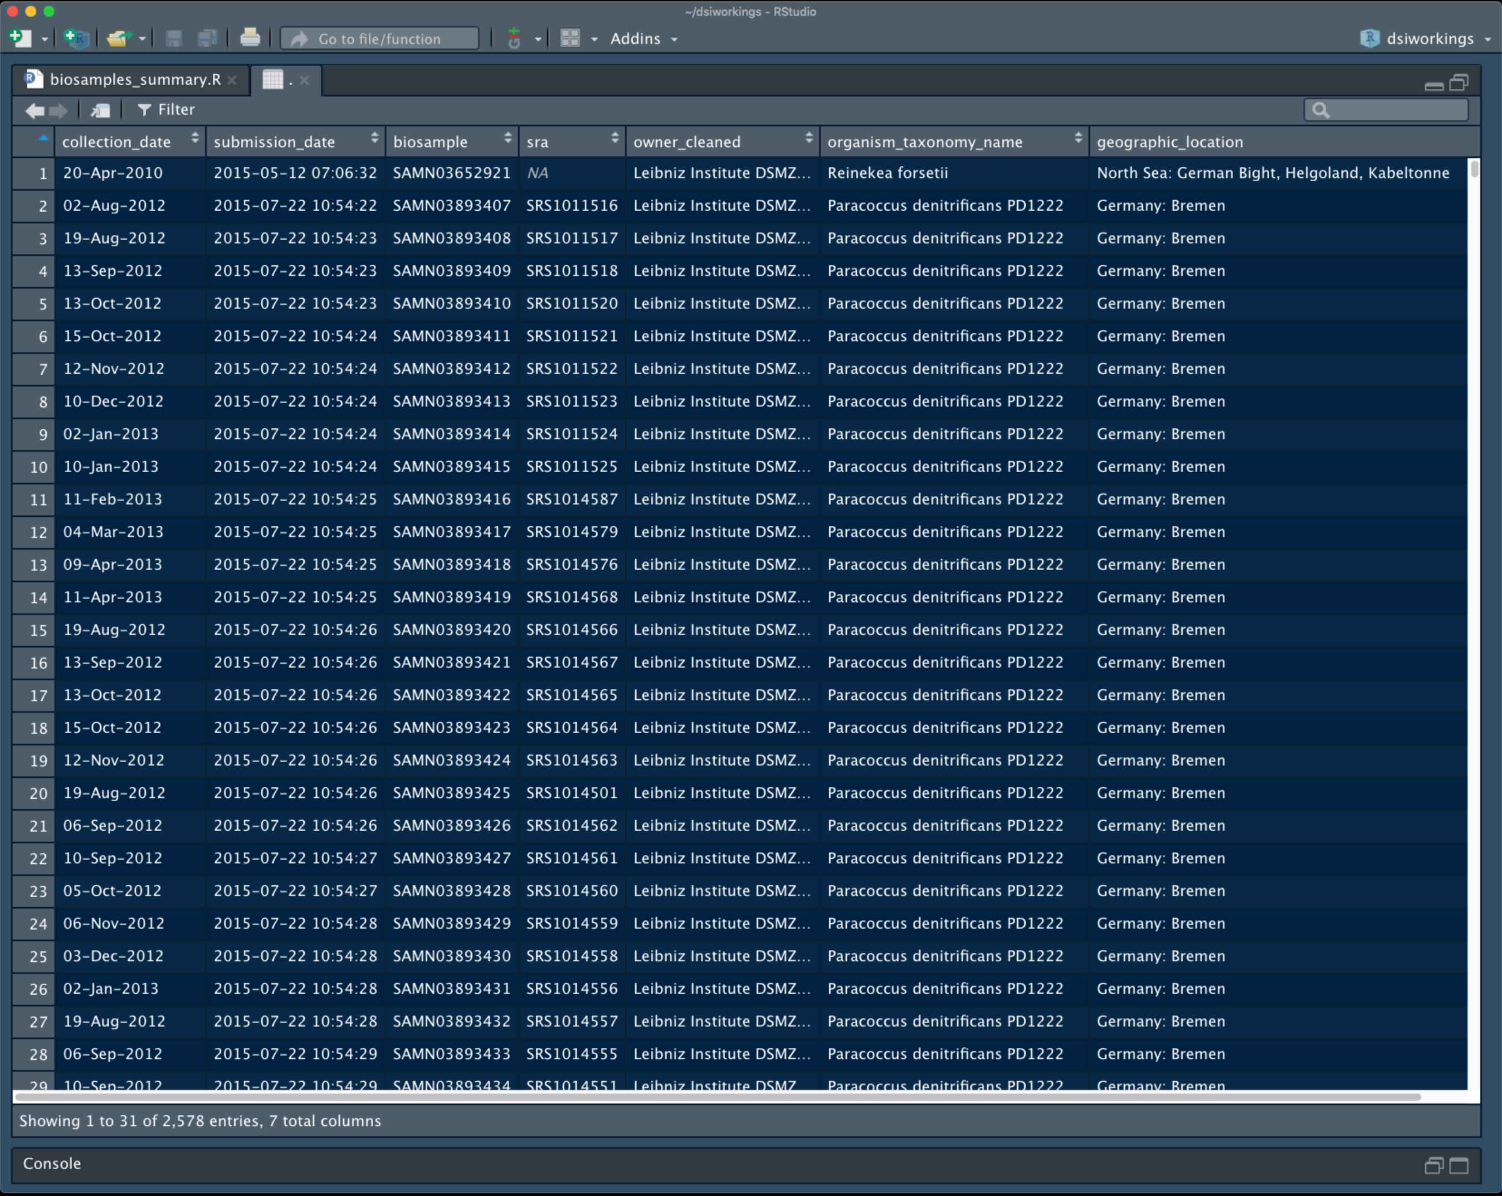This screenshot has height=1196, width=1502.
Task: Click sra cell SRS1011517
Action: point(572,238)
